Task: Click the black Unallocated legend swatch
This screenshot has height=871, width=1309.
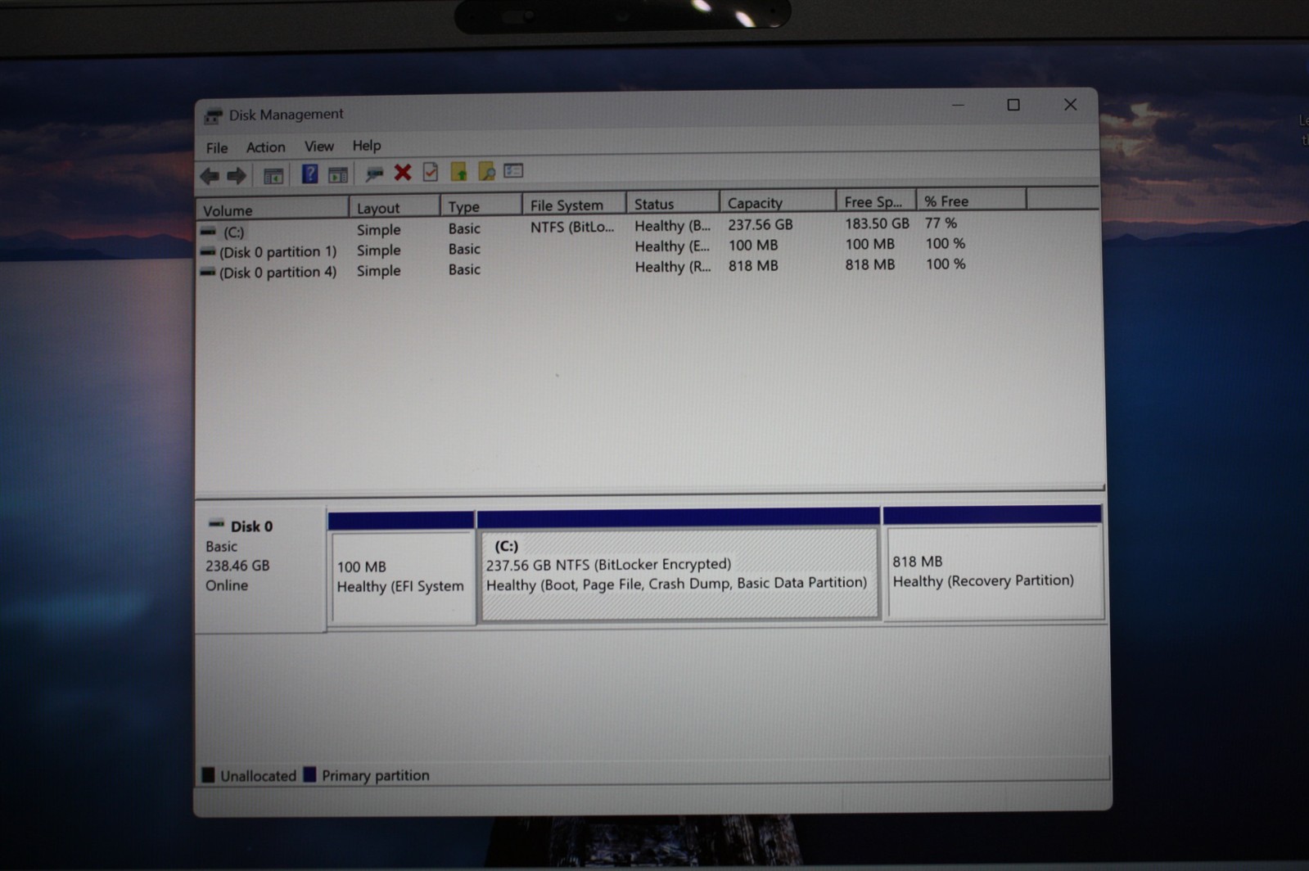Action: tap(208, 774)
